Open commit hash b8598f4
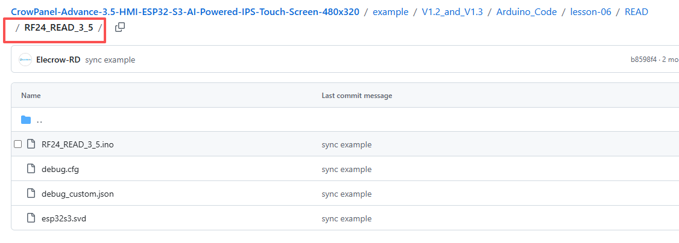Screen dimensions: 679x243 pos(643,60)
